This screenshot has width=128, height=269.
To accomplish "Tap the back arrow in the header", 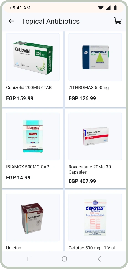I will 11,21.
